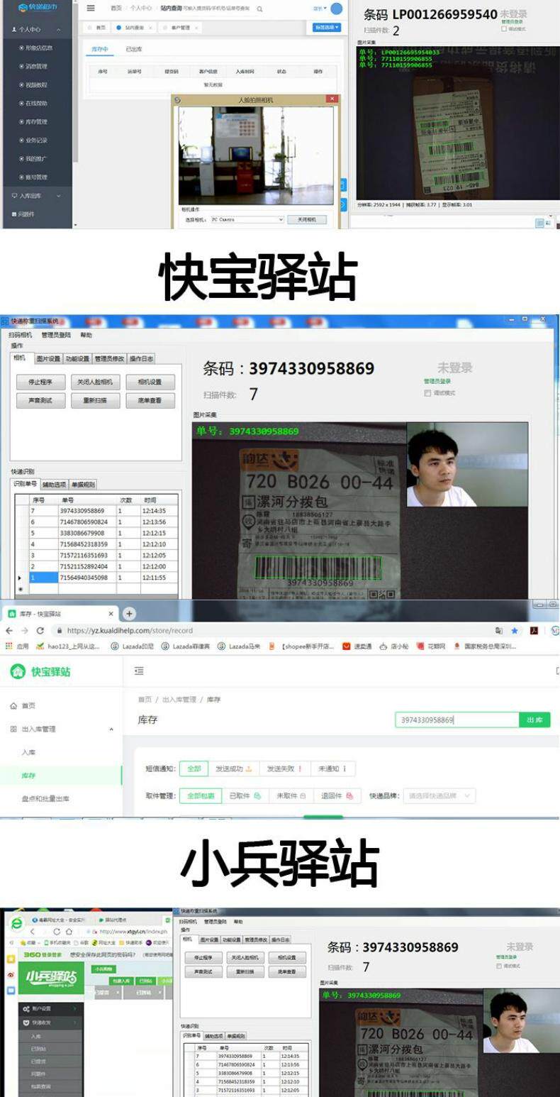Image resolution: width=560 pixels, height=1097 pixels.
Task: Open 首页 home item in 快宝驿站 sidebar
Action: coord(23,706)
